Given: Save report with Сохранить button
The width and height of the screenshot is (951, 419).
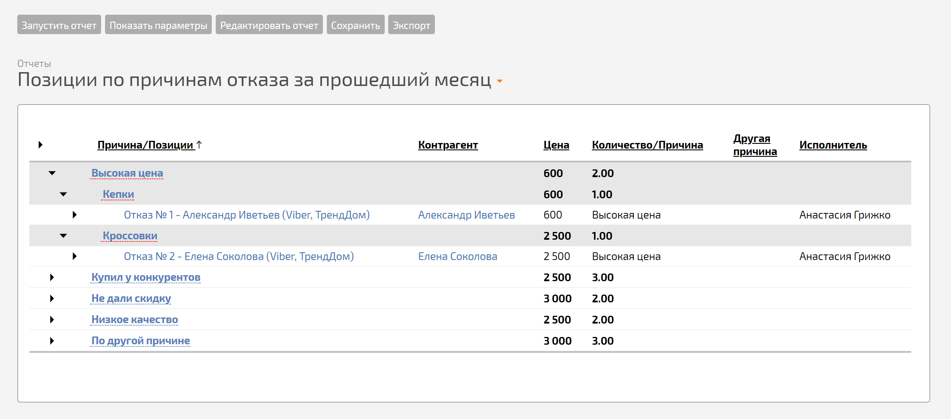Looking at the screenshot, I should coord(355,25).
